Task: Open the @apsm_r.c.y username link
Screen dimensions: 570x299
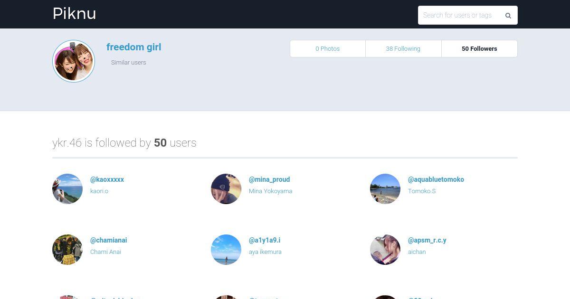Action: (x=427, y=240)
